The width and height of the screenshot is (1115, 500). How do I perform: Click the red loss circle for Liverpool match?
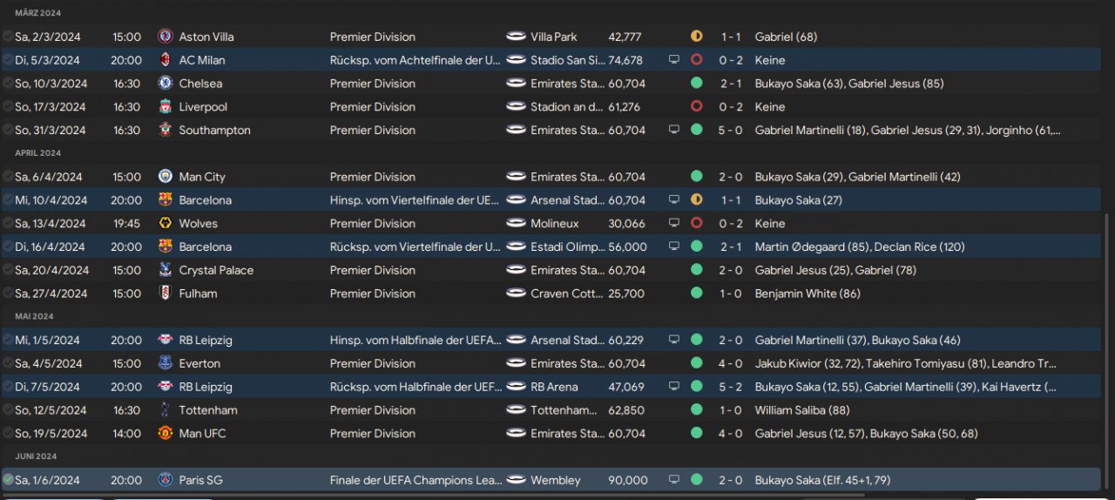click(x=696, y=107)
